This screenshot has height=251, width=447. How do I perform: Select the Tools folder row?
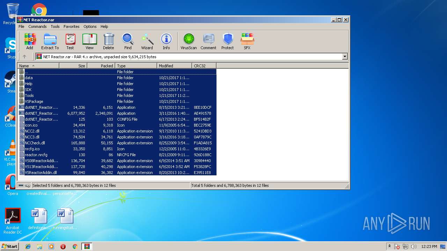tap(117, 96)
